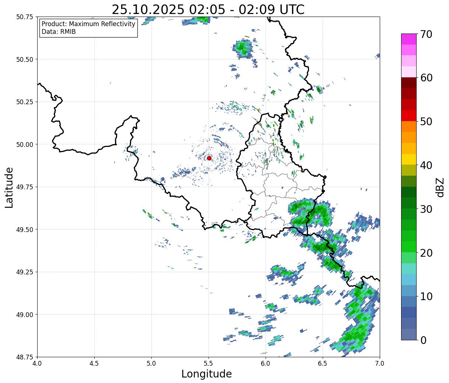Click the latitude tick label 48.75
This screenshot has width=449, height=383.
pos(25,357)
